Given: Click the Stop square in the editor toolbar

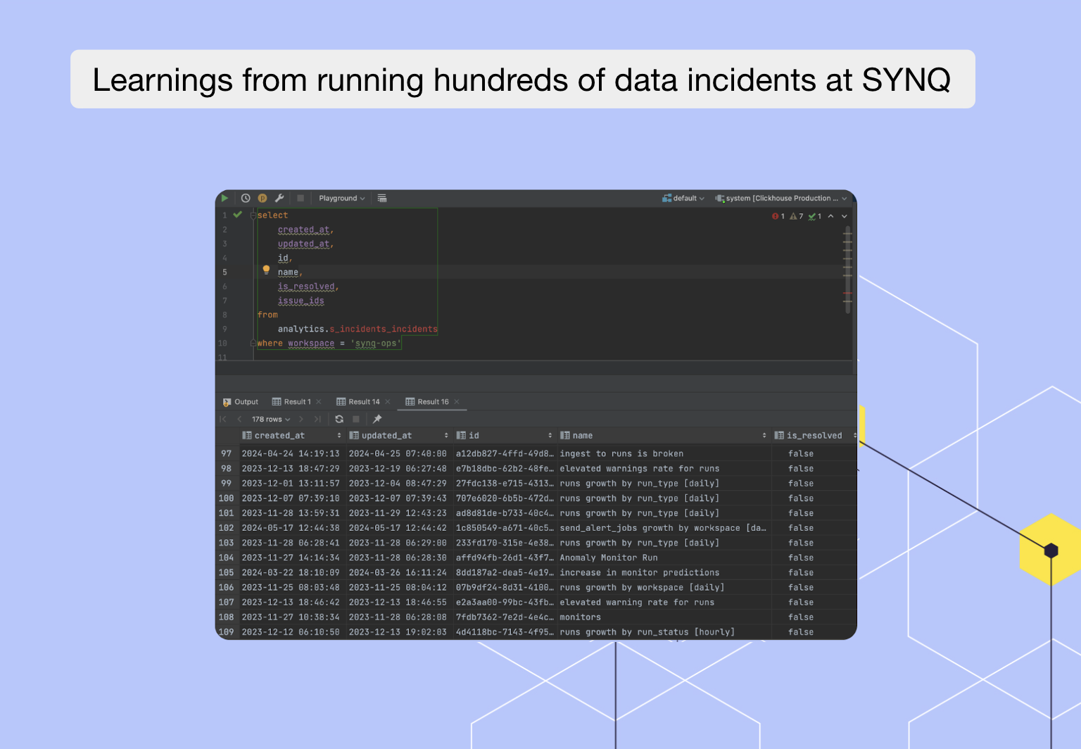Looking at the screenshot, I should coord(301,199).
